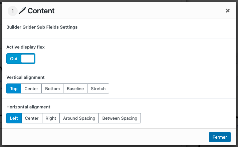
Task: Pick Baseline vertical alignment
Action: [75, 88]
